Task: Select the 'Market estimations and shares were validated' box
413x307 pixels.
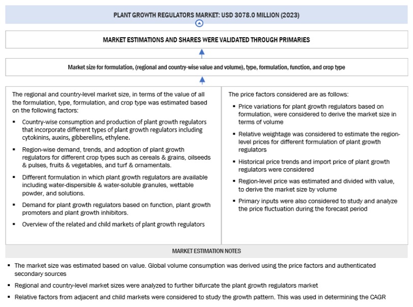Action: 206,39
